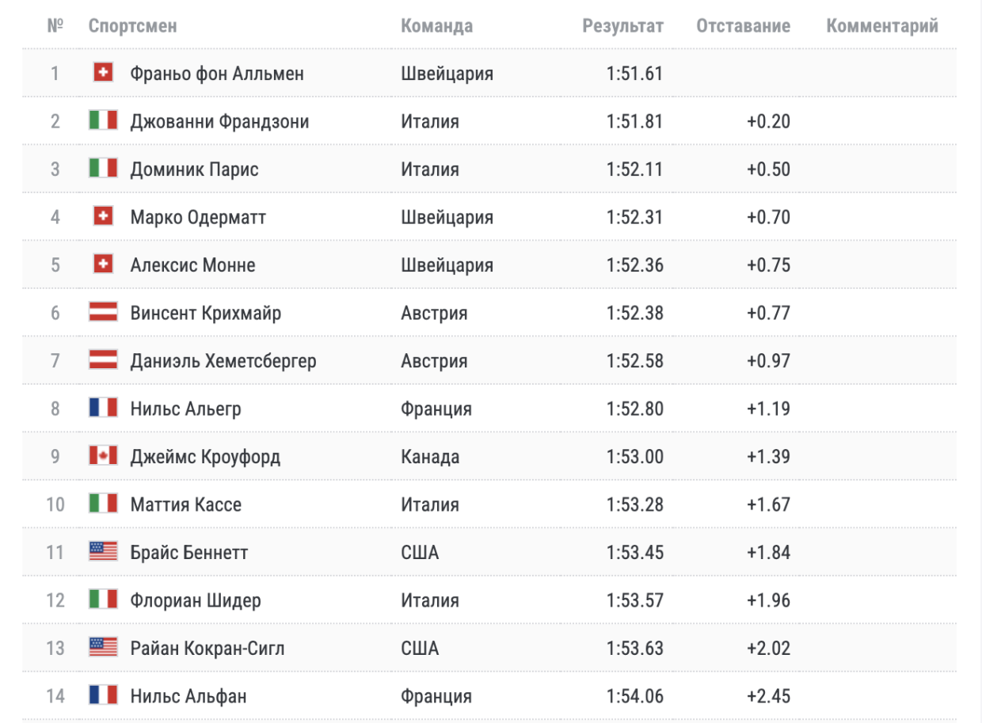Click US flag beside Брайс Беннетт
982x723 pixels.
103,552
